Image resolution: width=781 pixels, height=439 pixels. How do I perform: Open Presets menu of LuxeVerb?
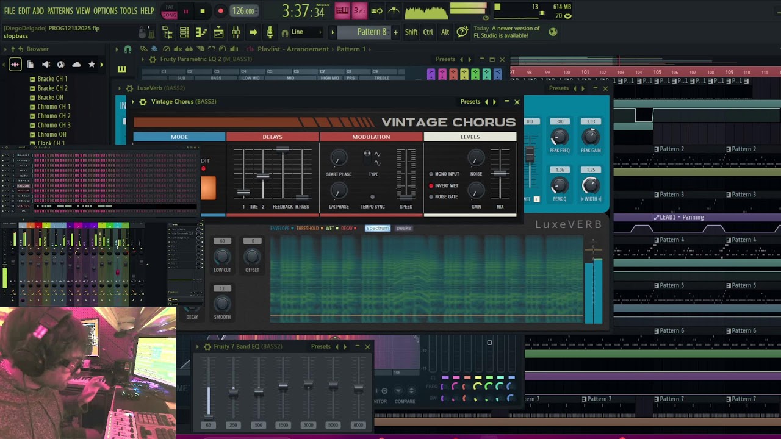pos(558,88)
